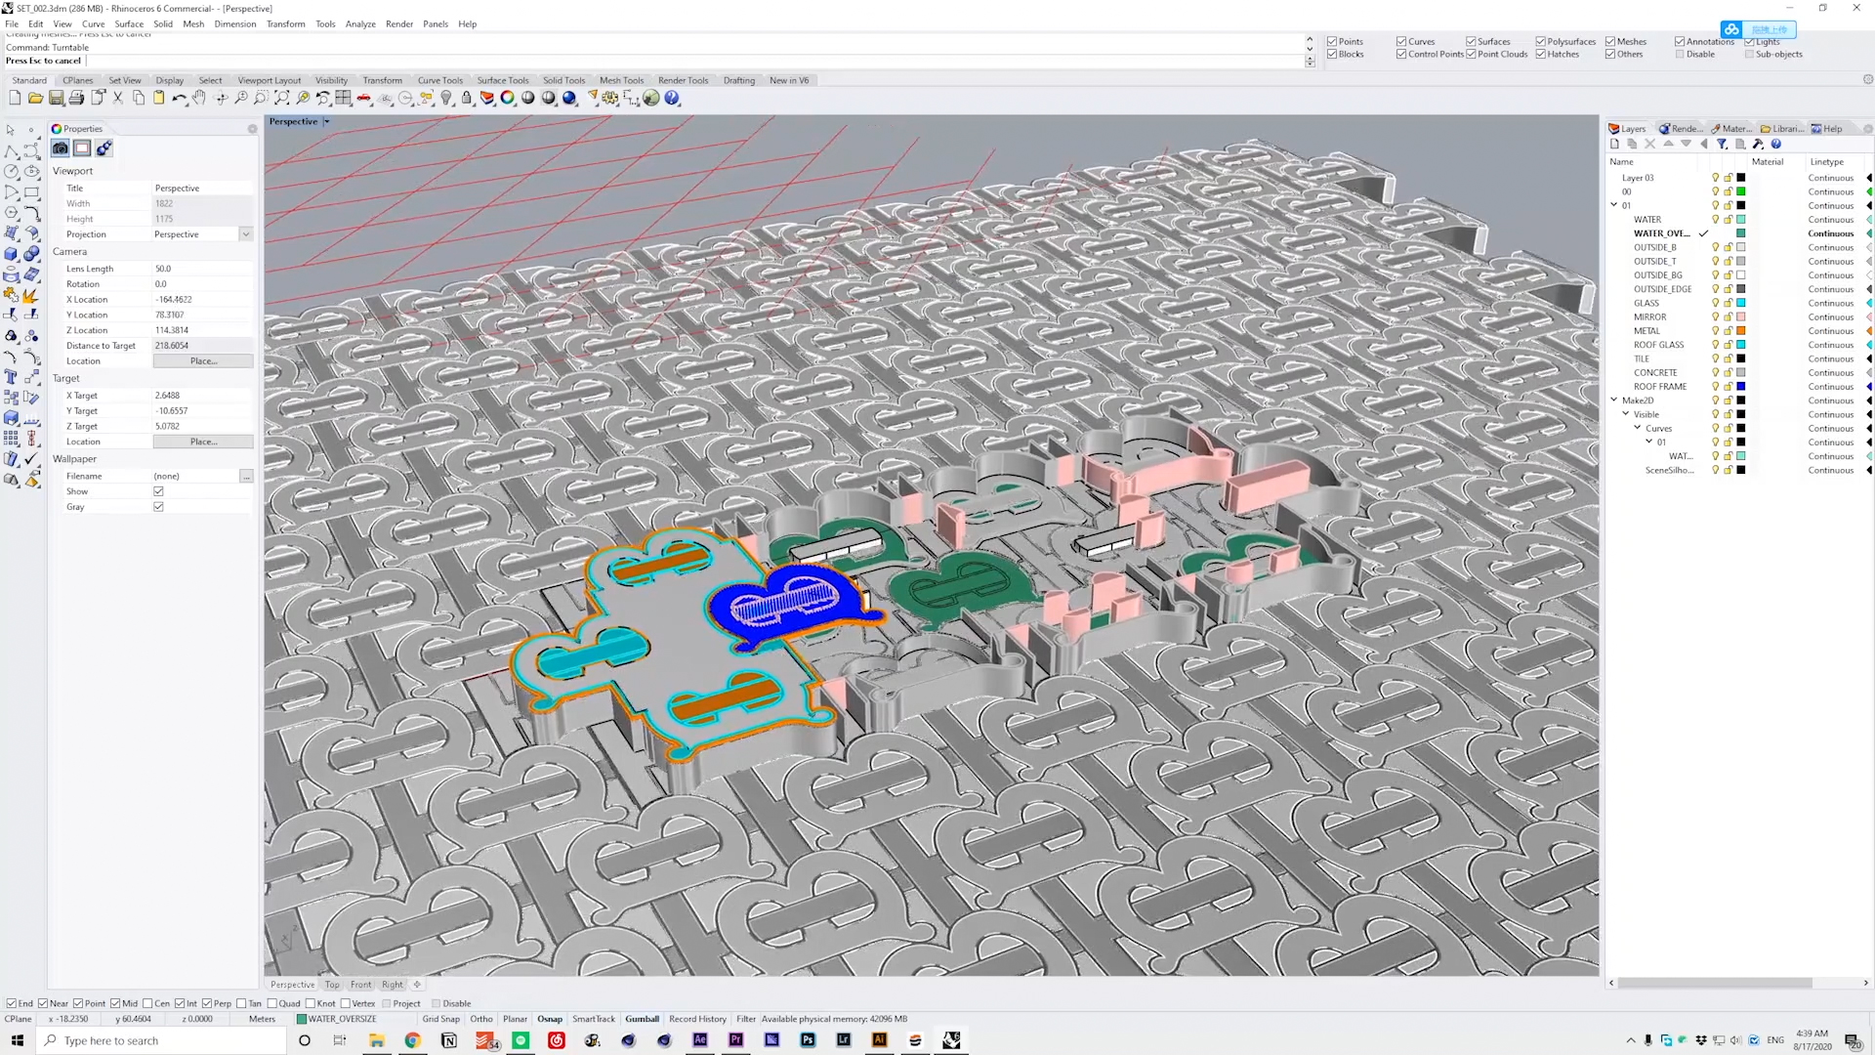Uncheck the Meshes selection filter
This screenshot has width=1875, height=1055.
coord(1610,41)
